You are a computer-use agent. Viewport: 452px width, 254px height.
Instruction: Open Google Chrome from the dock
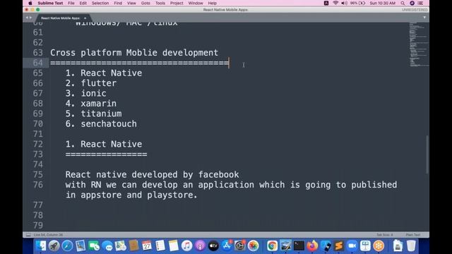(272, 246)
